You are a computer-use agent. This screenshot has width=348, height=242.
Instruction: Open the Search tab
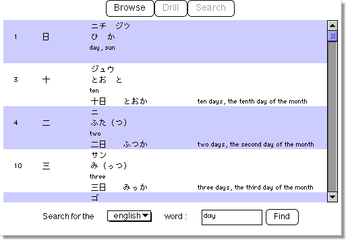[211, 8]
